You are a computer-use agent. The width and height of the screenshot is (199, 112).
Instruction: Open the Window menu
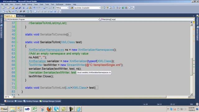tap(68, 4)
